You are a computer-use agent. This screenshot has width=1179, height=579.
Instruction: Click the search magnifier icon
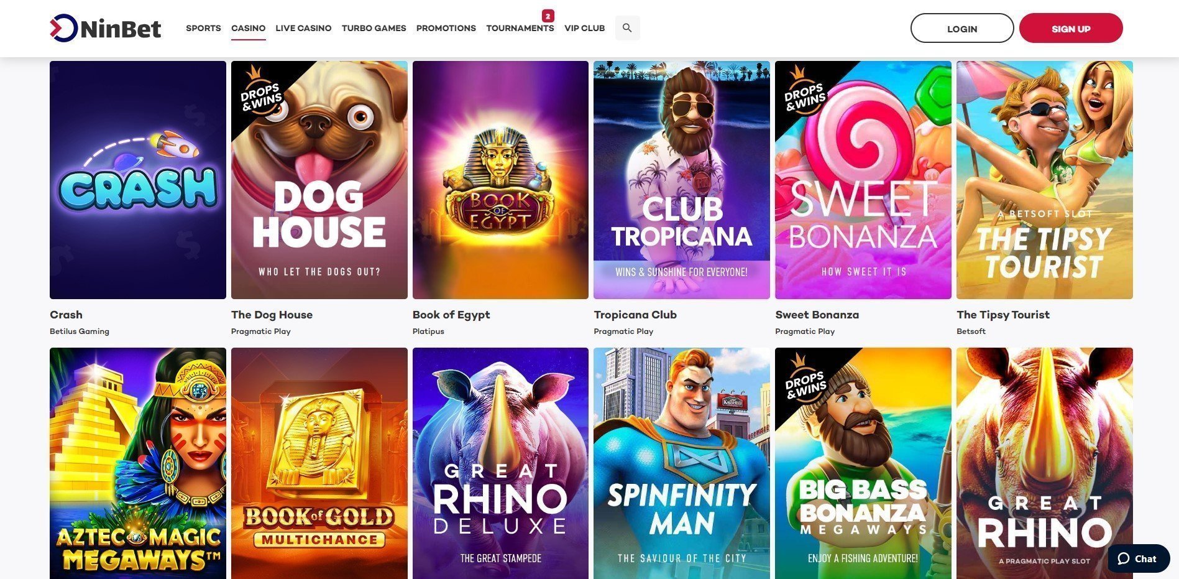click(627, 28)
